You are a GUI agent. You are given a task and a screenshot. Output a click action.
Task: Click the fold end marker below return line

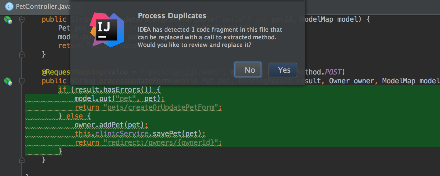[x=22, y=54]
